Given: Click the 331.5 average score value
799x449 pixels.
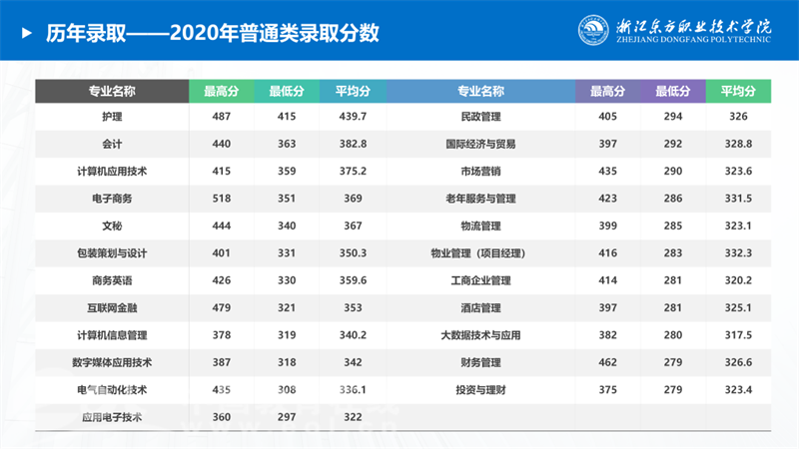Looking at the screenshot, I should [x=738, y=199].
